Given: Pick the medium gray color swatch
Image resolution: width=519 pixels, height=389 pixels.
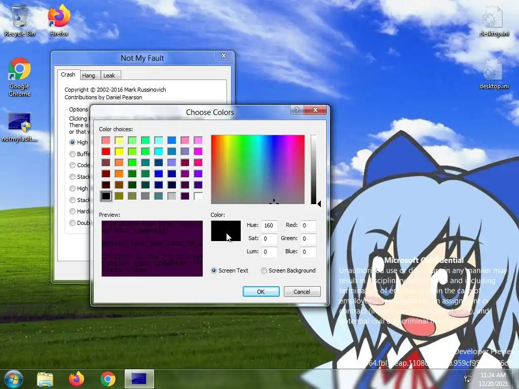Looking at the screenshot, I should tap(145, 196).
